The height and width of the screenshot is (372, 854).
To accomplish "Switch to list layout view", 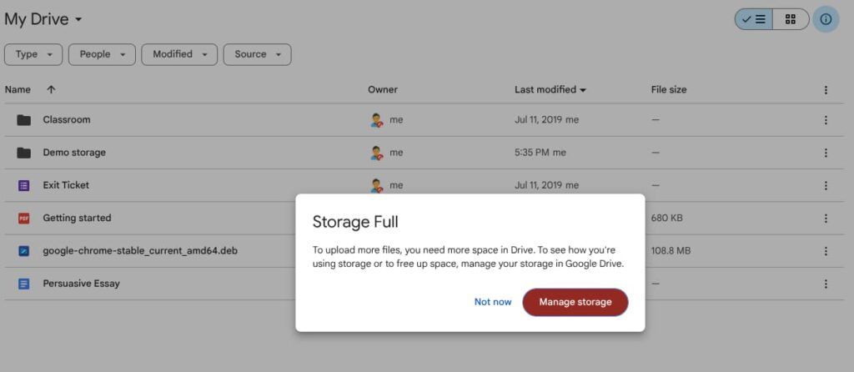I will [x=754, y=20].
